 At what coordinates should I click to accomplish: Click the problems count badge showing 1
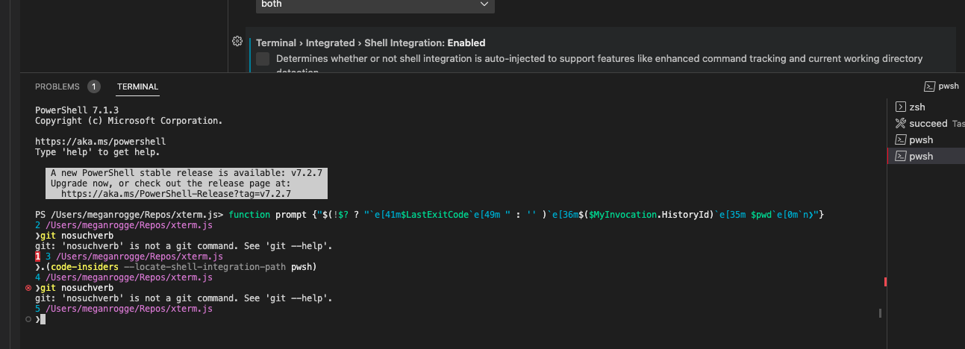[x=93, y=87]
